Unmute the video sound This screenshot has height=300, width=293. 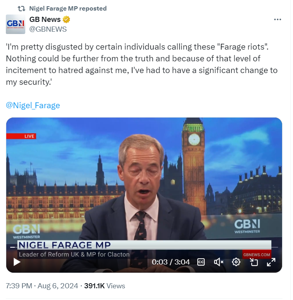[218, 262]
